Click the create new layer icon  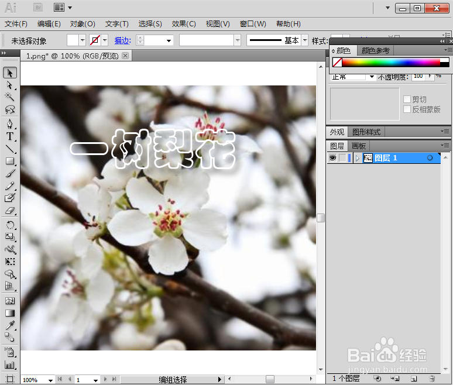[414, 379]
